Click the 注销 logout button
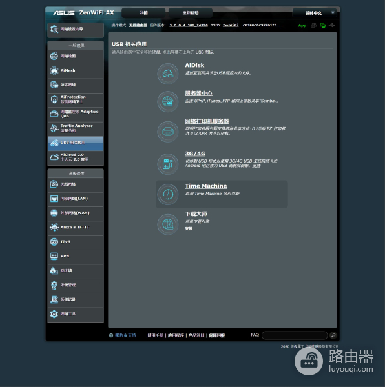Image resolution: width=385 pixels, height=387 pixels. pyautogui.click(x=143, y=13)
